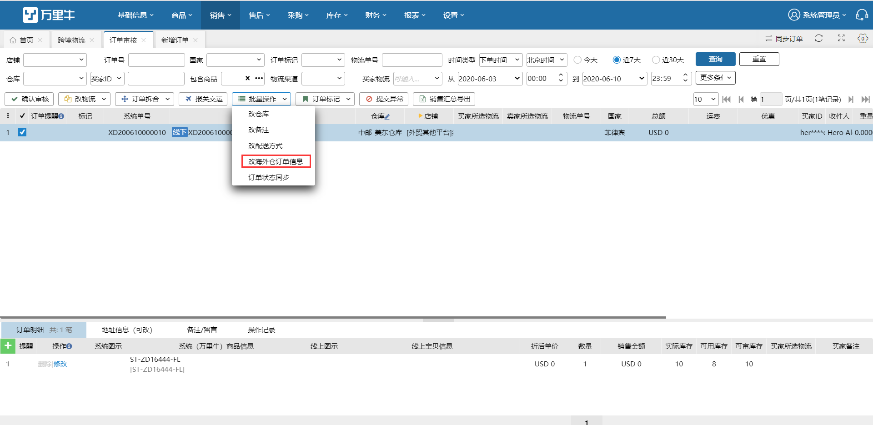Image resolution: width=873 pixels, height=425 pixels.
Task: Open the 物流渠道 dropdown
Action: pyautogui.click(x=323, y=79)
